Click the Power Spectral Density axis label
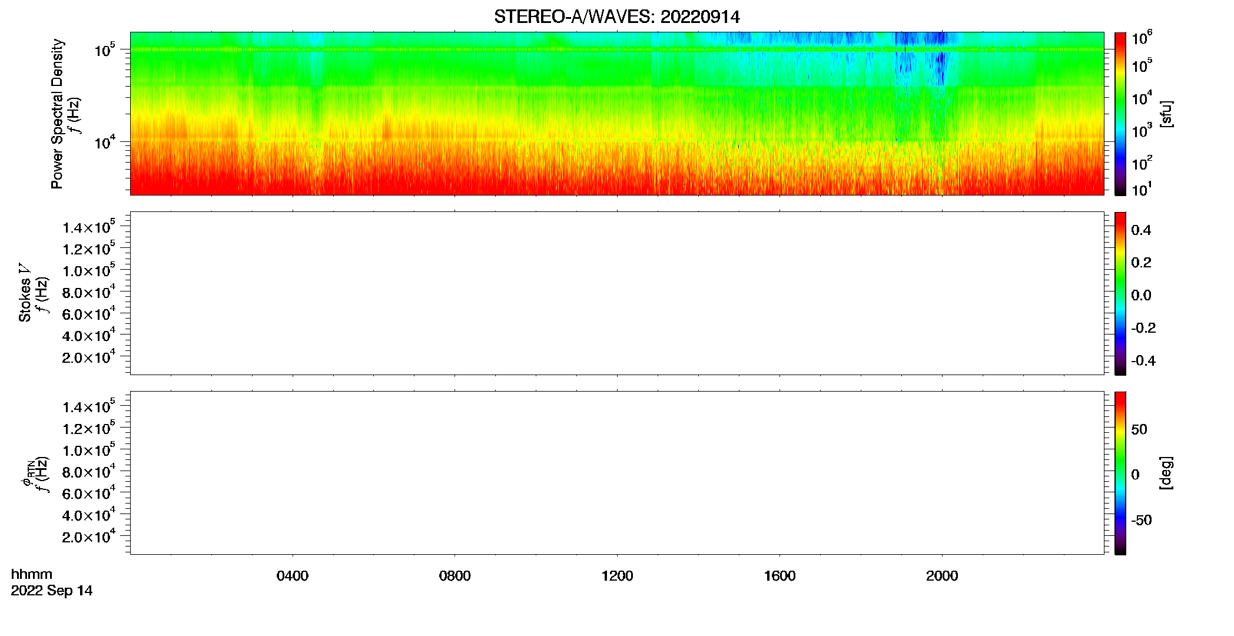 pos(57,114)
